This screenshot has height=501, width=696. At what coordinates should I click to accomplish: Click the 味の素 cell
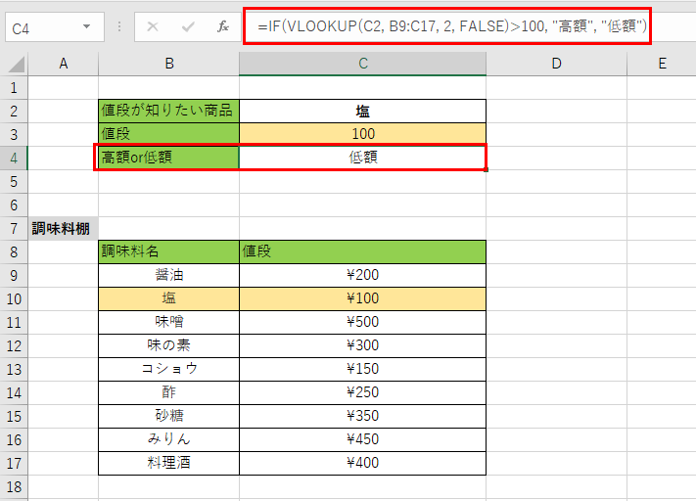tap(168, 345)
